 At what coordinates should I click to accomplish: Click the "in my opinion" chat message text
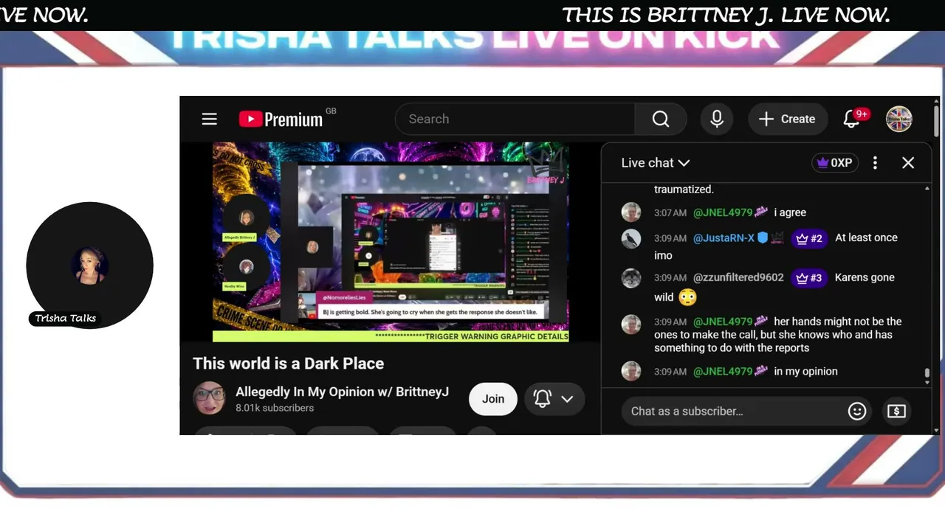click(x=805, y=372)
